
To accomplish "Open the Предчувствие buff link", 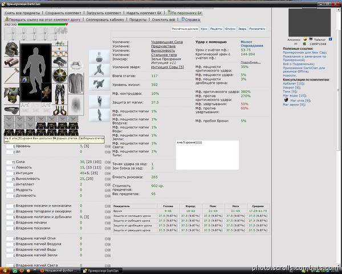I will click(163, 46).
